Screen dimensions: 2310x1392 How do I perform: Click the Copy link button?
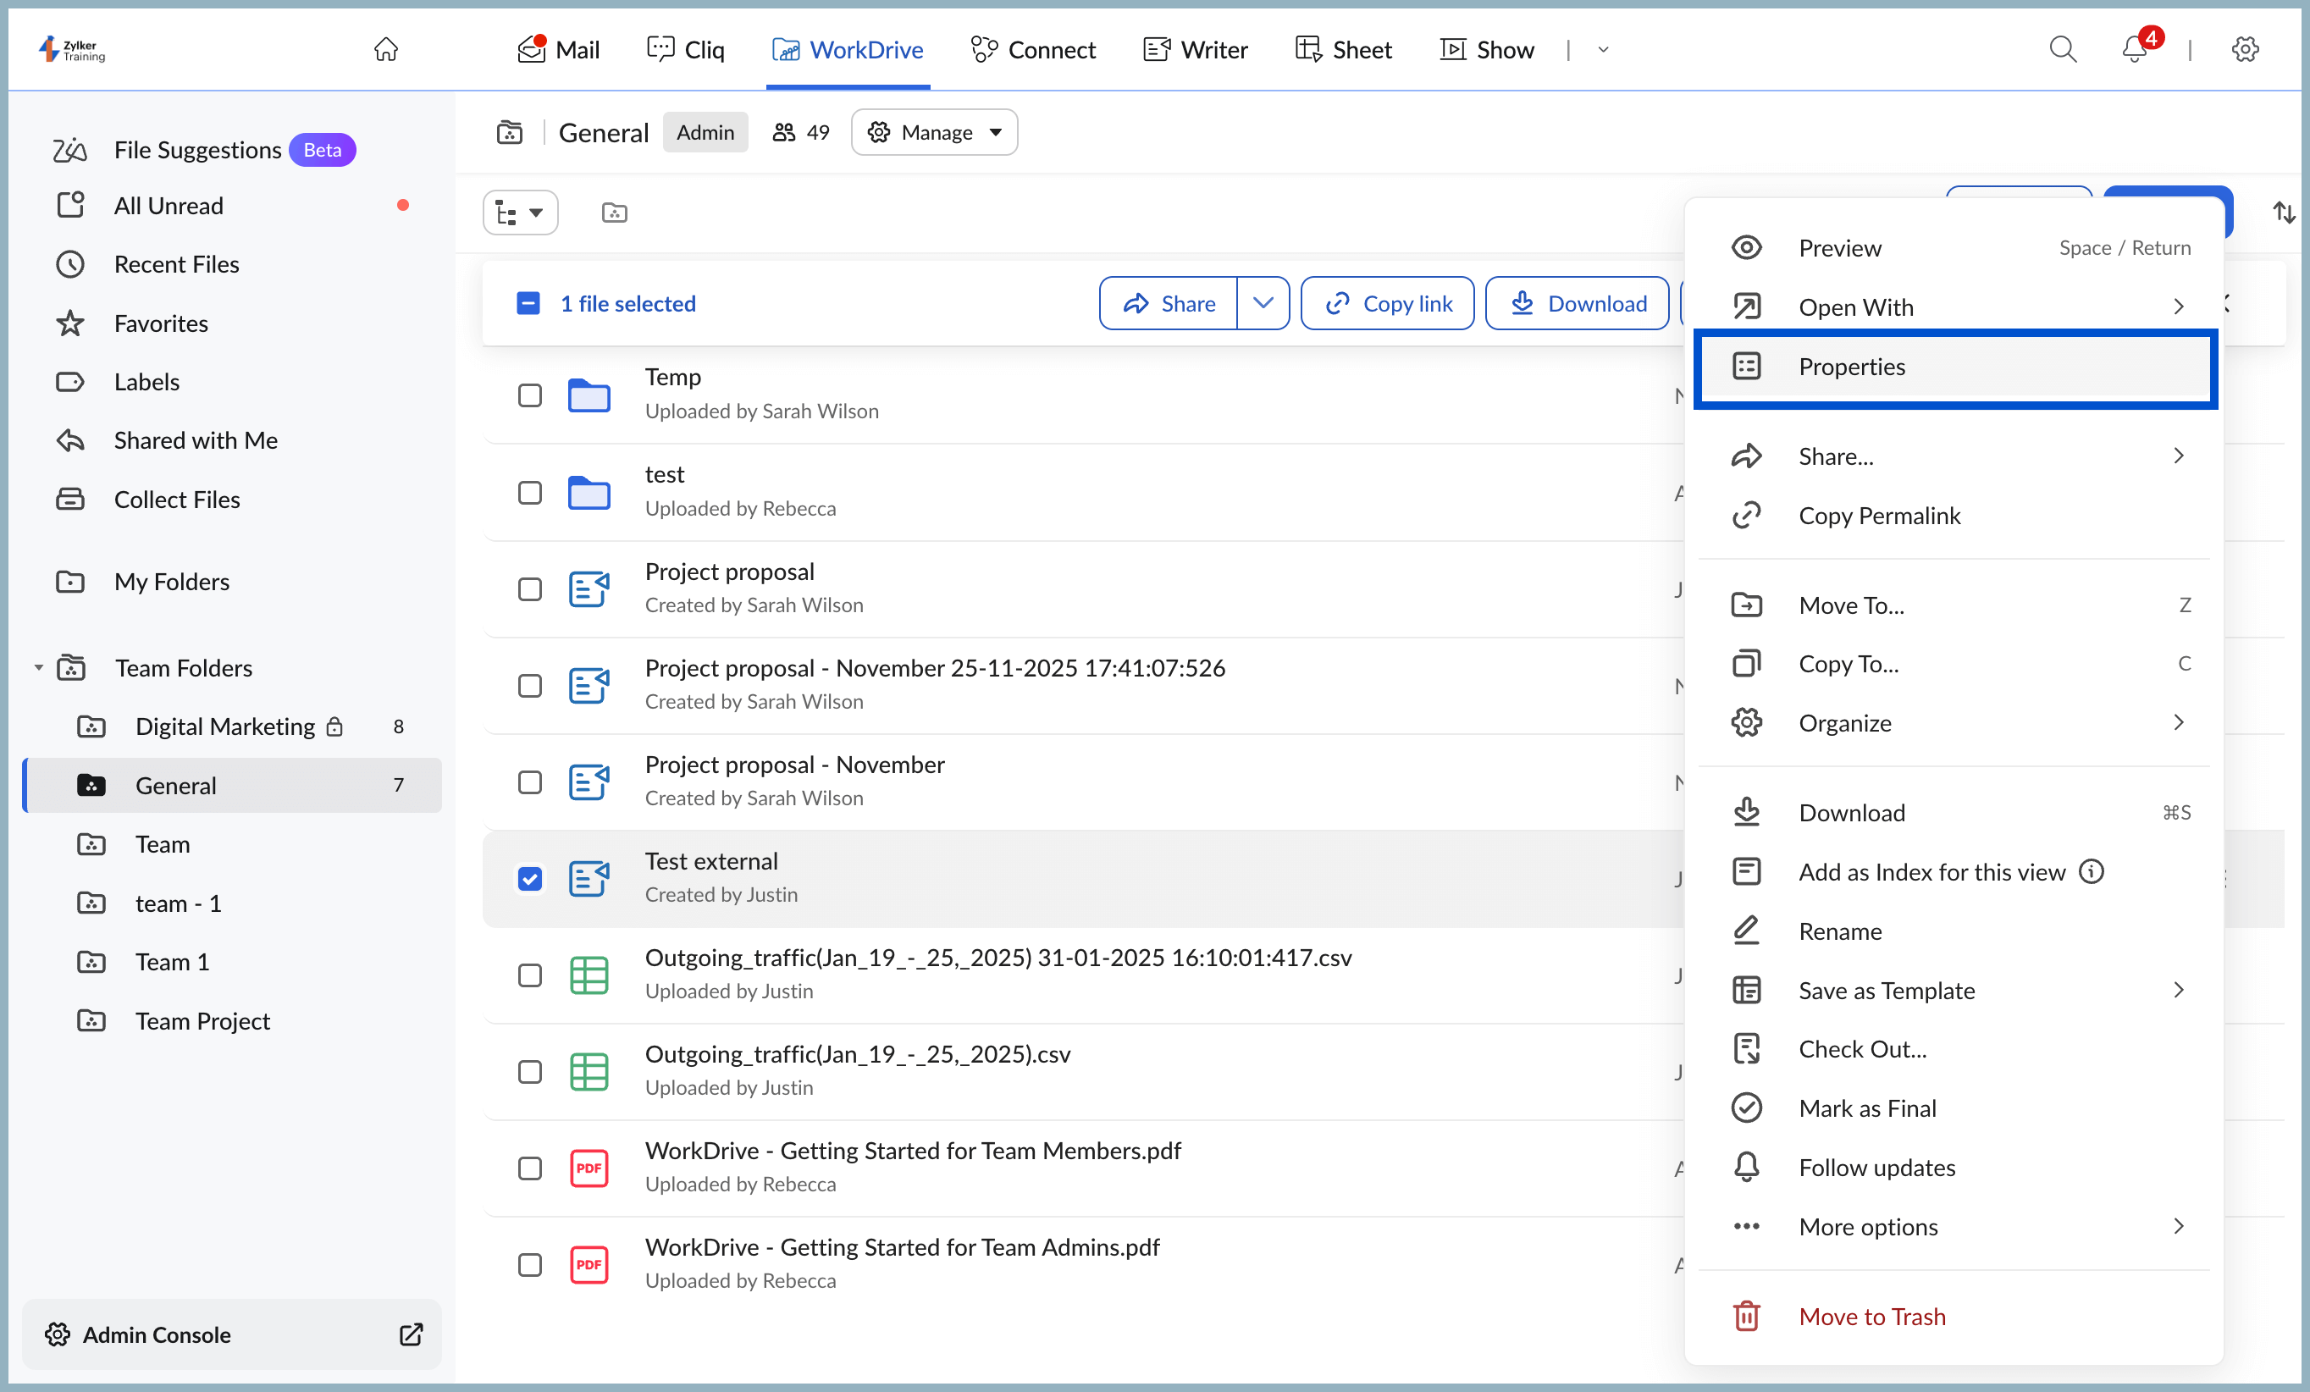pos(1386,303)
